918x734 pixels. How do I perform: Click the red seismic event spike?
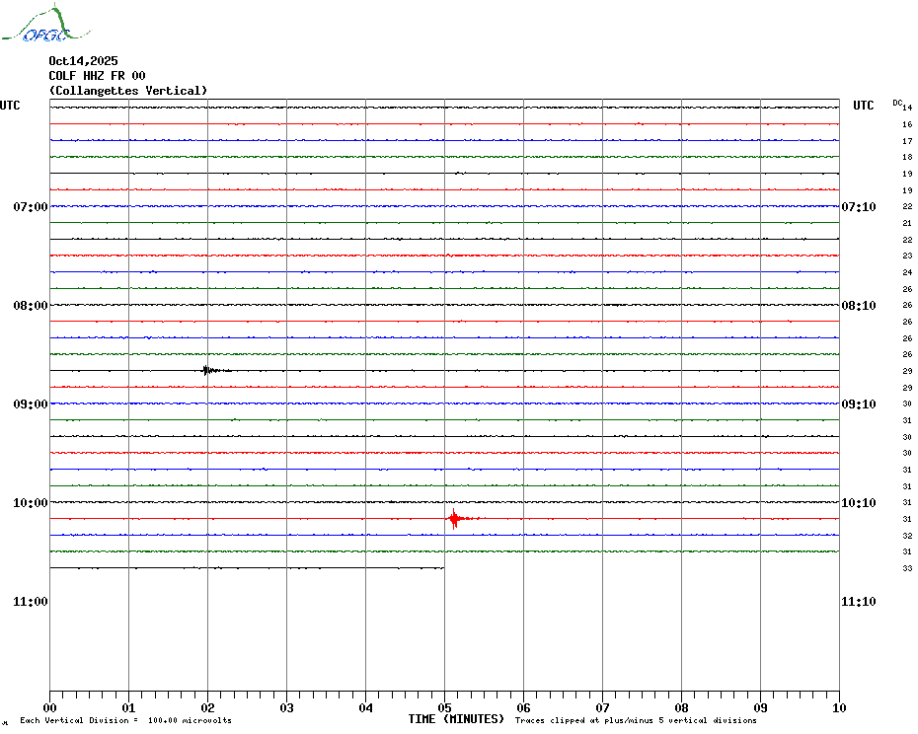[455, 519]
